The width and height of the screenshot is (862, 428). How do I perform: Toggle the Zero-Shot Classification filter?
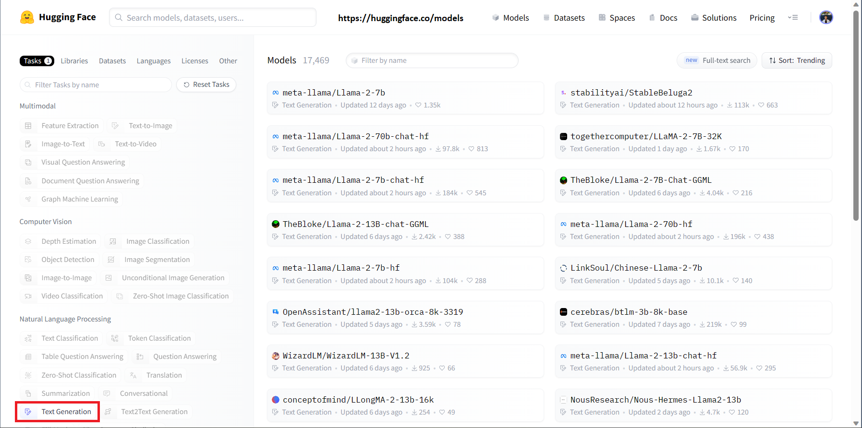[70, 375]
